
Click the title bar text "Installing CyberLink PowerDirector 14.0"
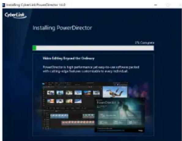pos(36,5)
